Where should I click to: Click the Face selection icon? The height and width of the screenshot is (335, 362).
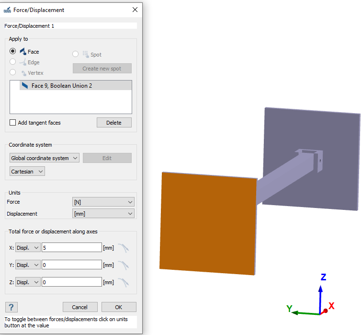23,51
